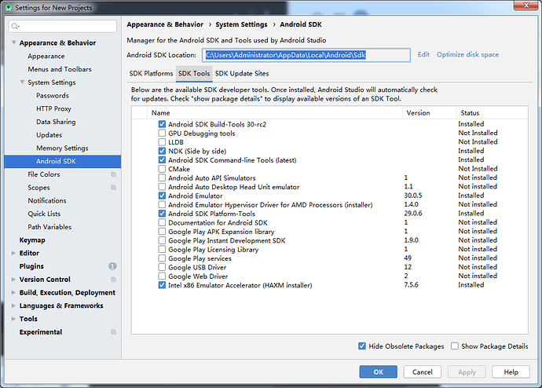Click the OK button
Image resolution: width=542 pixels, height=388 pixels.
(378, 372)
